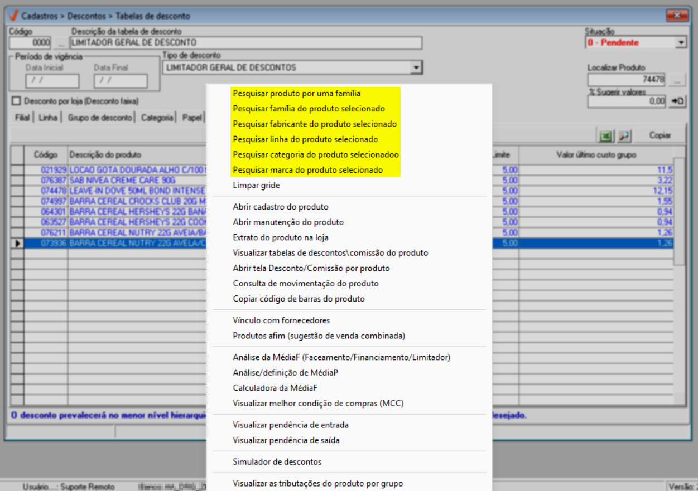This screenshot has width=698, height=491.
Task: Click the Data Inicial date field
Action: coord(52,81)
